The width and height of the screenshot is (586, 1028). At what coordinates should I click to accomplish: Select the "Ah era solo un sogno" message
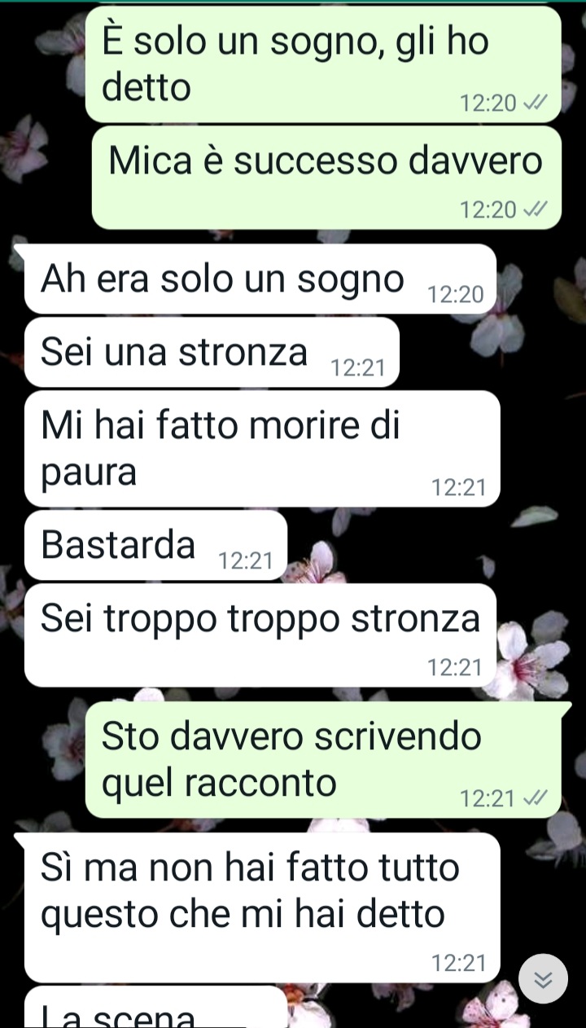pyautogui.click(x=260, y=279)
